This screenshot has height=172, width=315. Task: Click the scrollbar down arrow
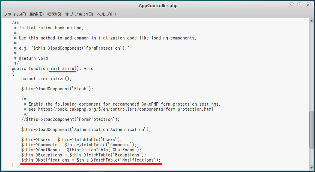311,168
